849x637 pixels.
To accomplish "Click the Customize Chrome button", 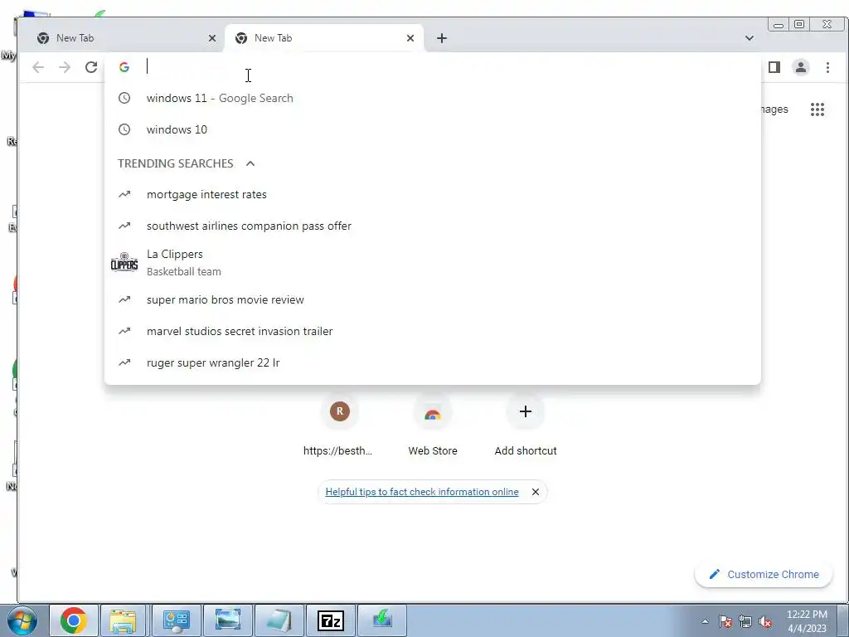I will (764, 574).
